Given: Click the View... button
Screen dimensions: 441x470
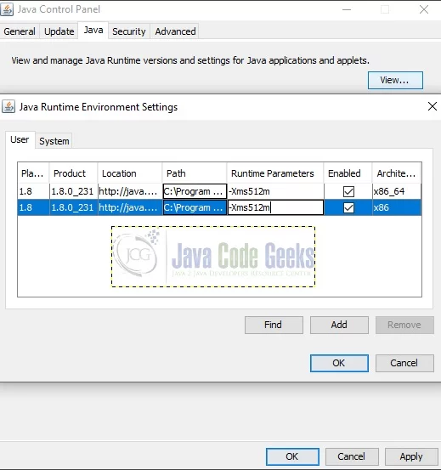Looking at the screenshot, I should pos(395,80).
